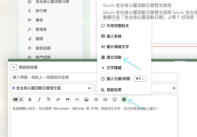Insert a hyperlink using link icon
Image resolution: width=197 pixels, height=137 pixels.
point(58,99)
